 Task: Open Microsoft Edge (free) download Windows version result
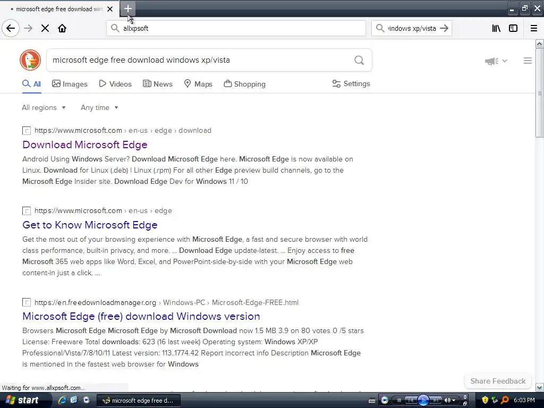click(141, 317)
